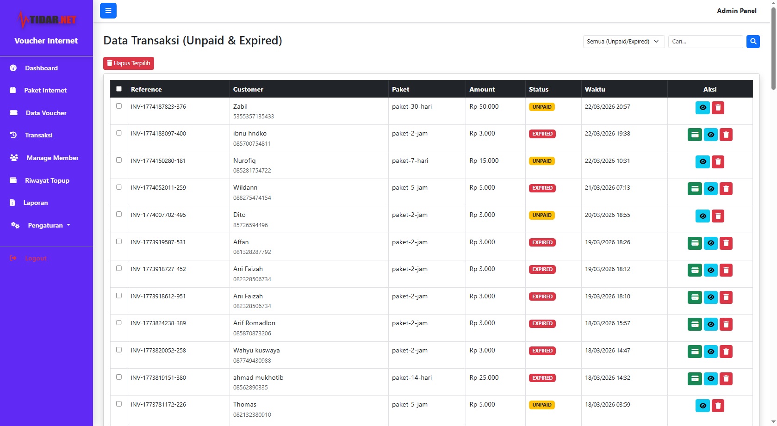
Task: Click the Admin Panel label
Action: [x=737, y=11]
